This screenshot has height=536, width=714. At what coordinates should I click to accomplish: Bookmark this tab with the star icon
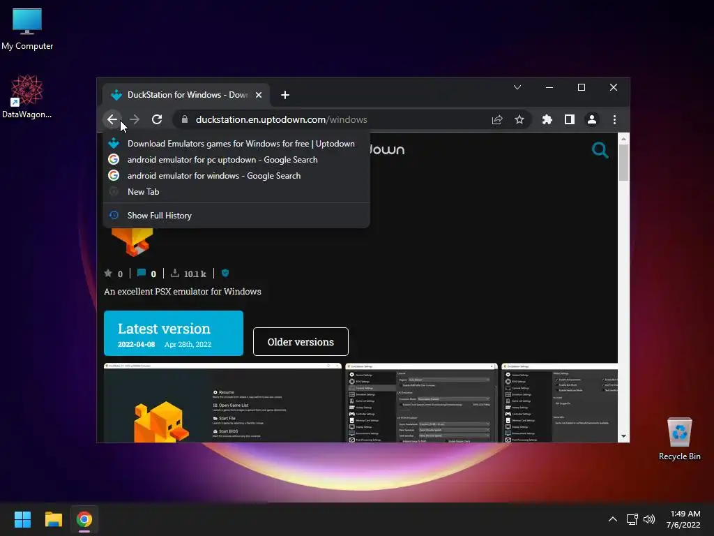pyautogui.click(x=519, y=119)
